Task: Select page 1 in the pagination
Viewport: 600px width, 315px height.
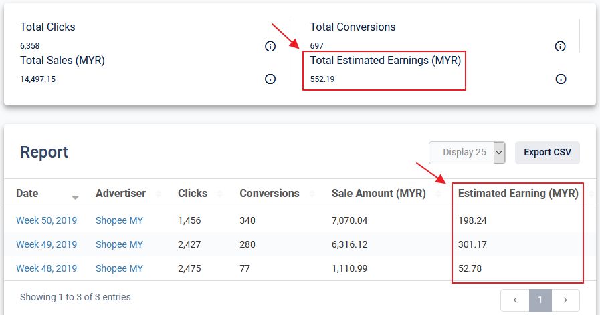Action: [x=540, y=300]
